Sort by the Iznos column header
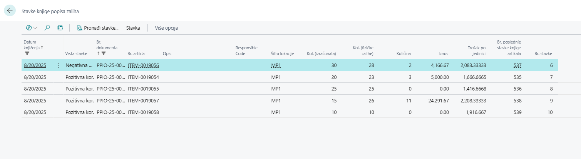 (444, 54)
